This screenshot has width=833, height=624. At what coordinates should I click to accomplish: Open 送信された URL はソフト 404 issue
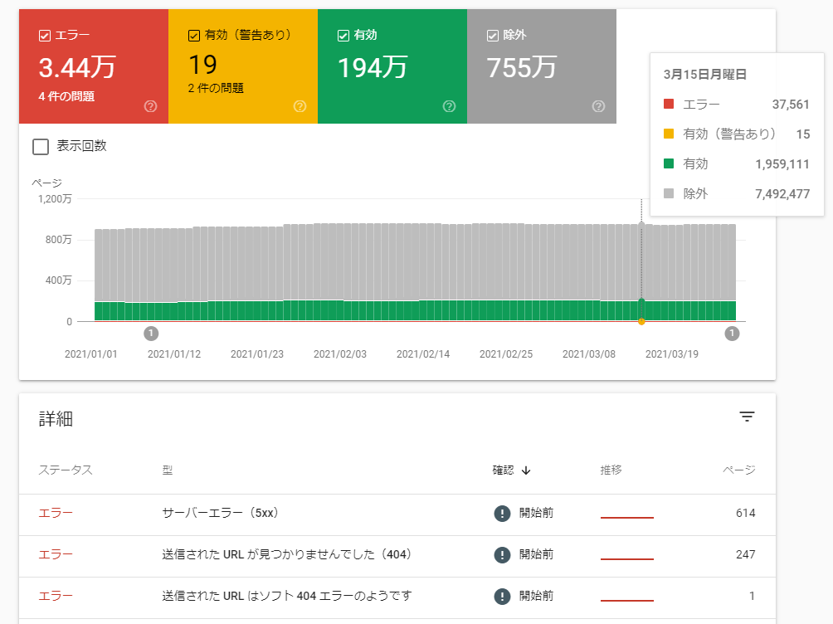tap(287, 596)
